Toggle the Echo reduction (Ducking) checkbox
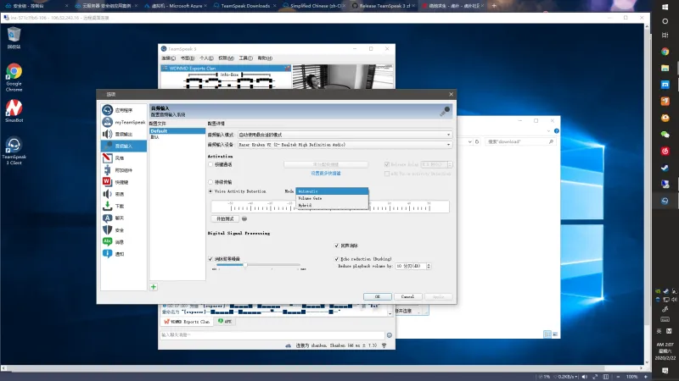The image size is (679, 381). click(336, 259)
